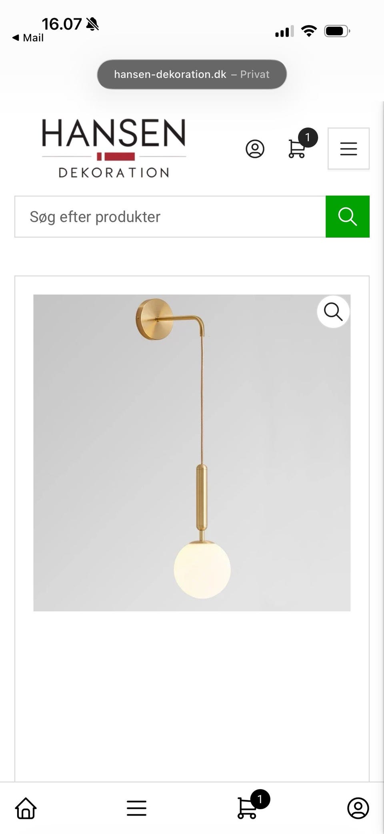Tap the silent mode bell icon
The width and height of the screenshot is (384, 834).
[92, 24]
